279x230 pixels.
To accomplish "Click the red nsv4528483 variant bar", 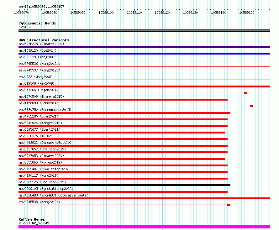I will point(144,198).
